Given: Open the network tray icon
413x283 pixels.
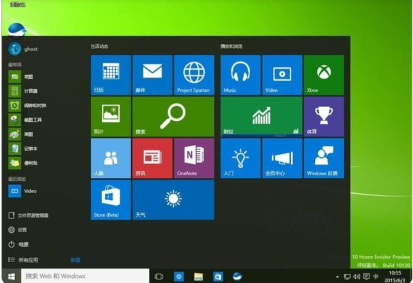Looking at the screenshot, I should [x=347, y=276].
